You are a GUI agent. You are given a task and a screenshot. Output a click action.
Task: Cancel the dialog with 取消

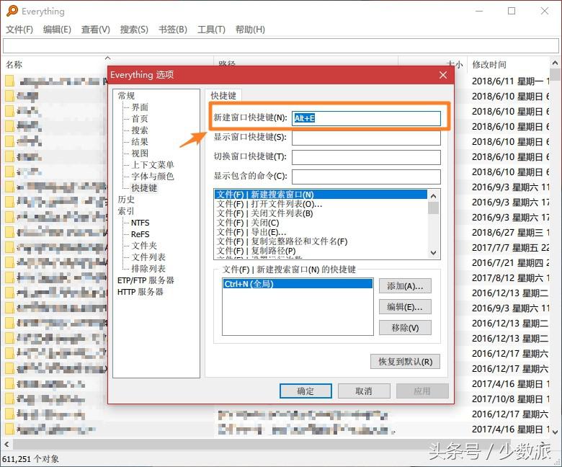pyautogui.click(x=364, y=391)
